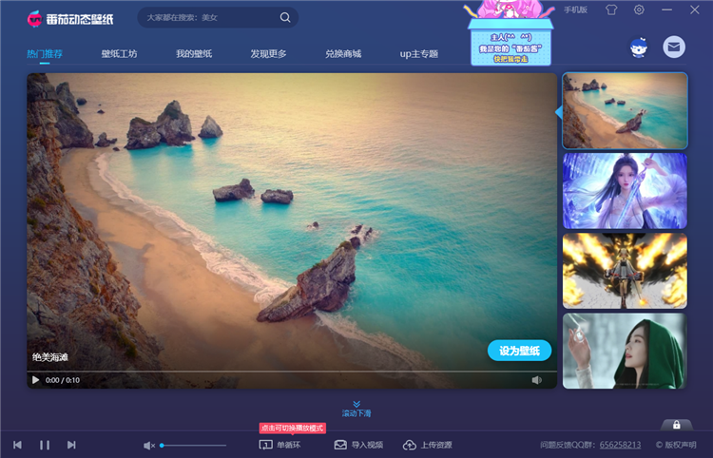Image resolution: width=713 pixels, height=458 pixels.
Task: Click the tomato logo icon
Action: pos(34,19)
